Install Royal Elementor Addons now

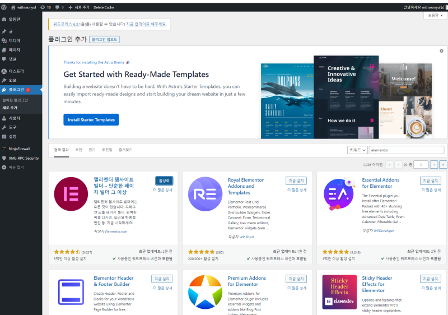pyautogui.click(x=296, y=180)
